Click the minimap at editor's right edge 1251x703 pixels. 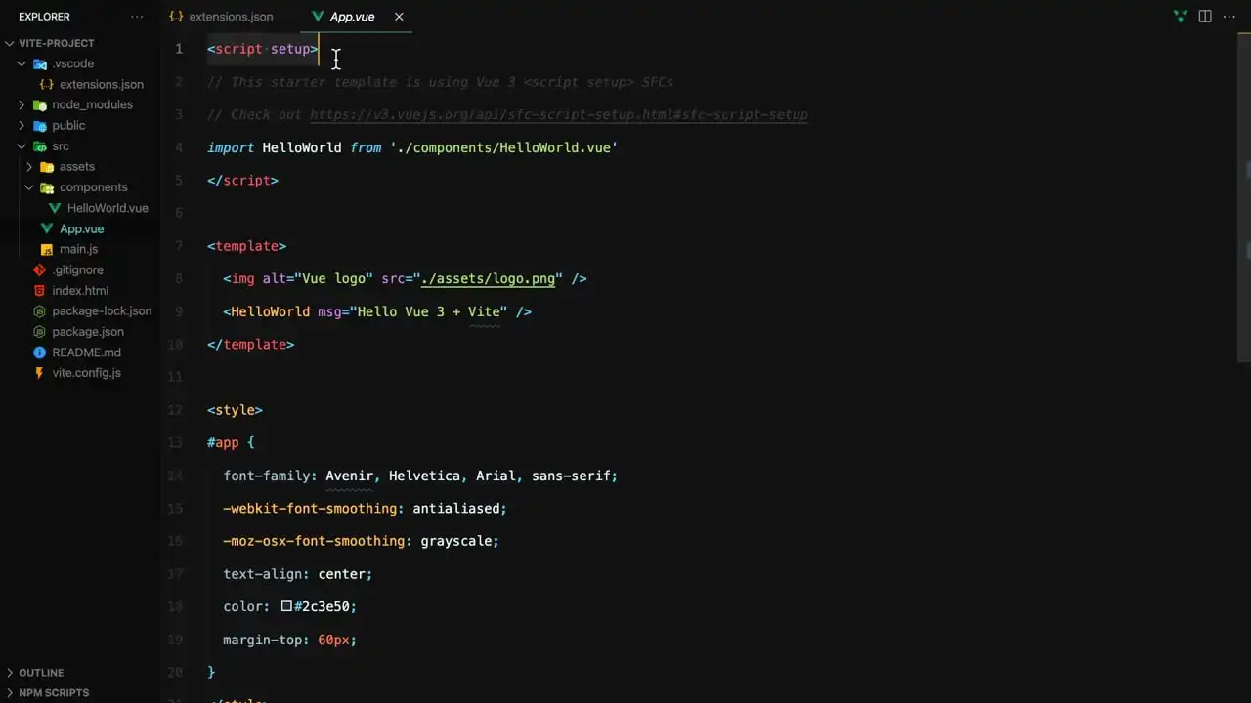coord(1245,195)
